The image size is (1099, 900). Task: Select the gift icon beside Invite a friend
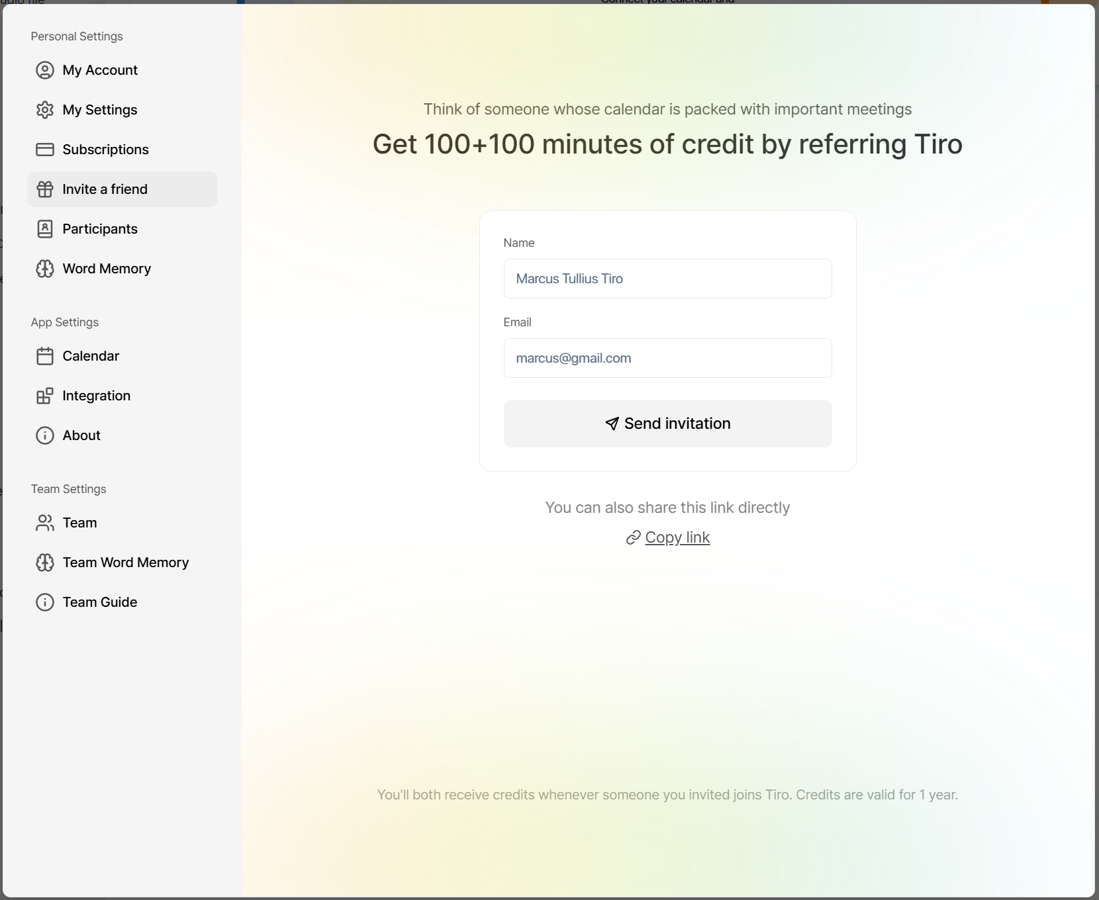coord(44,189)
